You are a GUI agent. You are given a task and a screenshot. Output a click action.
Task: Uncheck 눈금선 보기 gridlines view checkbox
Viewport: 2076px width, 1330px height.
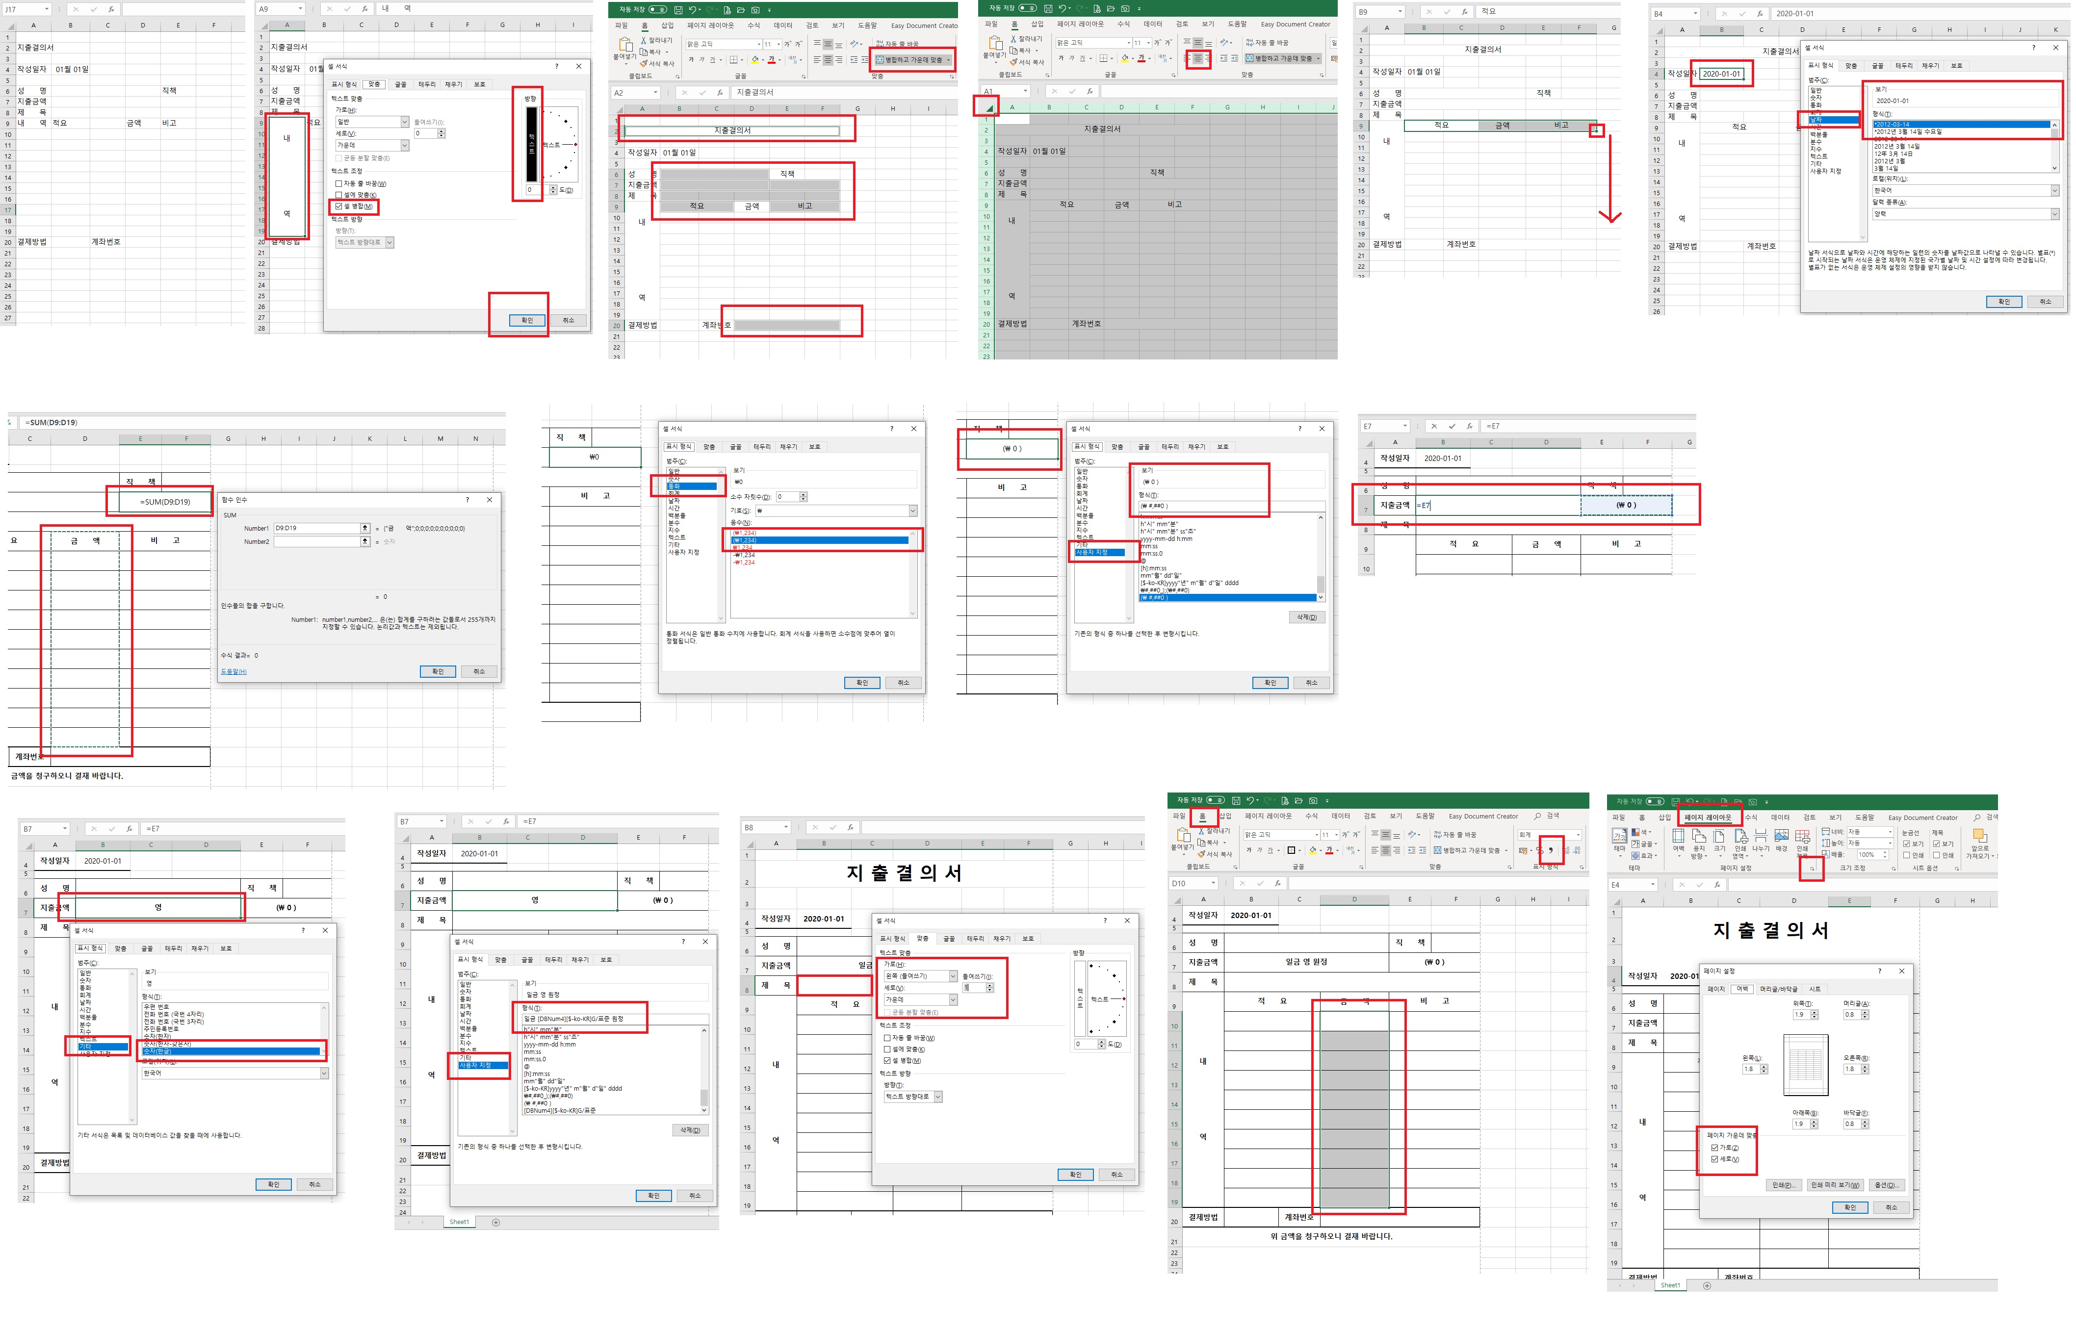pos(1907,844)
